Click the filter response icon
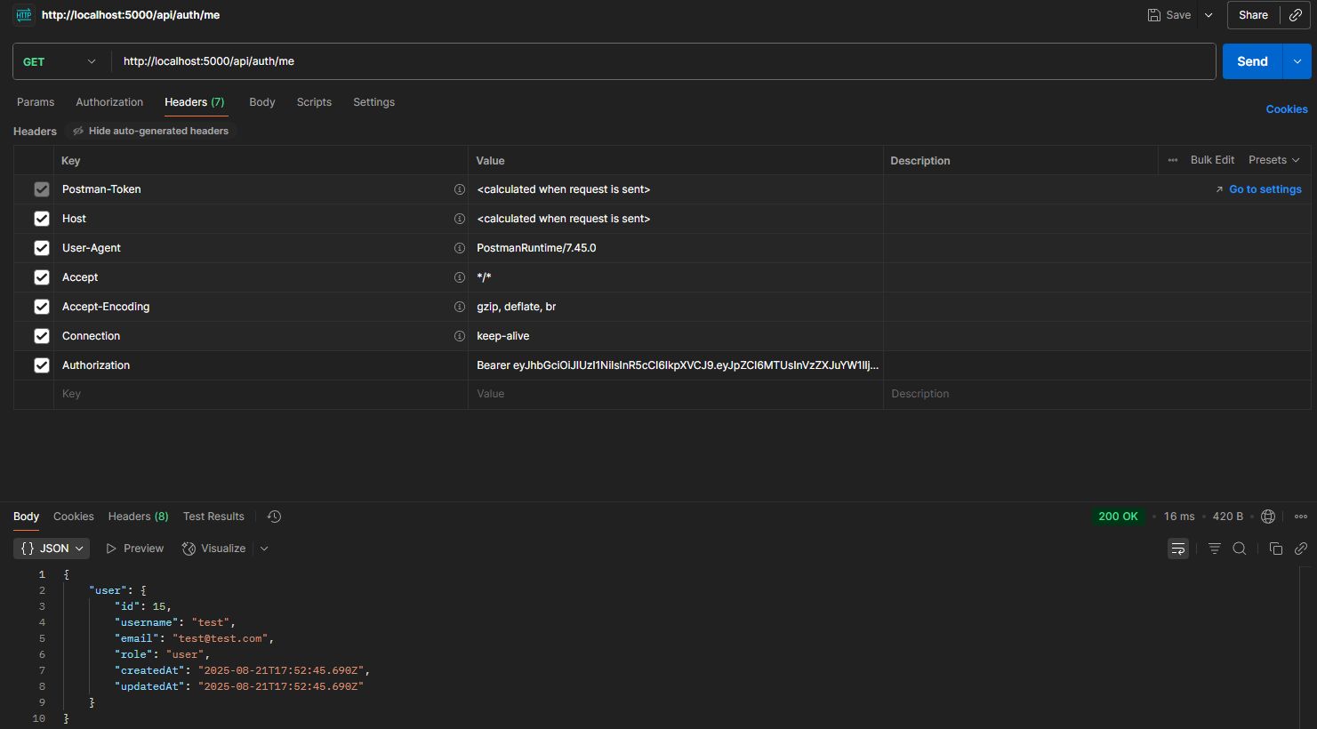Screen dimensions: 1317x729 coord(1214,549)
